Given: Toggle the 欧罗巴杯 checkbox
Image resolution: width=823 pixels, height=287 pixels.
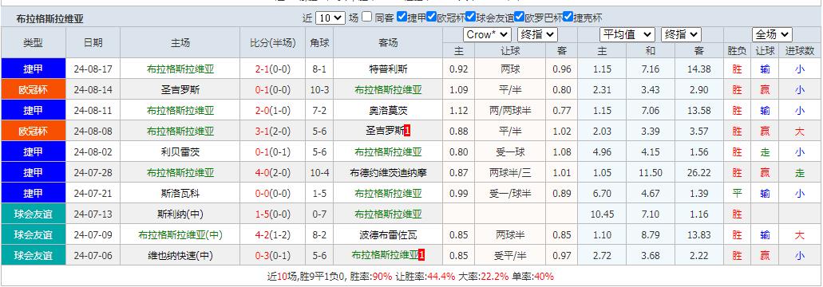Looking at the screenshot, I should click(519, 17).
